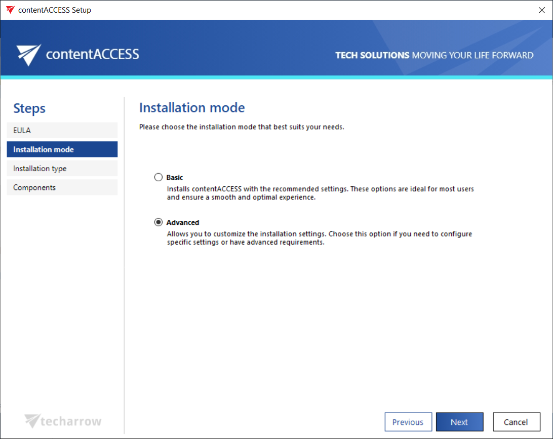Click the contentACCESS wordmark in the banner
The height and width of the screenshot is (439, 553).
point(92,54)
